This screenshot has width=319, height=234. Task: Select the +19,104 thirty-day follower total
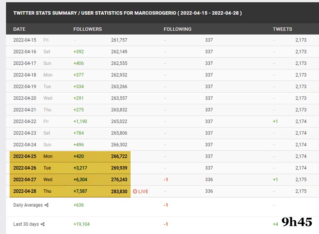point(81,224)
